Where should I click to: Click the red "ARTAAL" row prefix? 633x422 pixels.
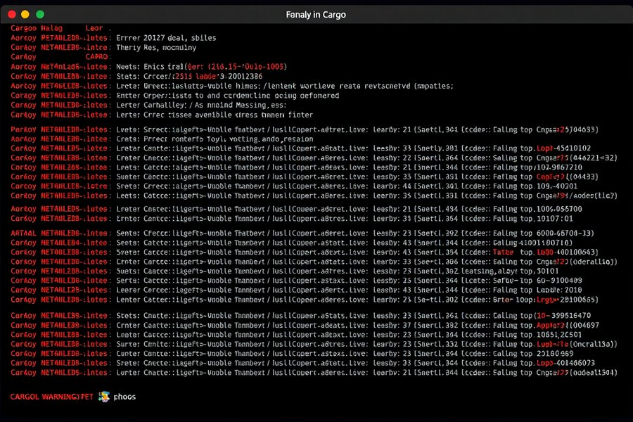point(23,234)
